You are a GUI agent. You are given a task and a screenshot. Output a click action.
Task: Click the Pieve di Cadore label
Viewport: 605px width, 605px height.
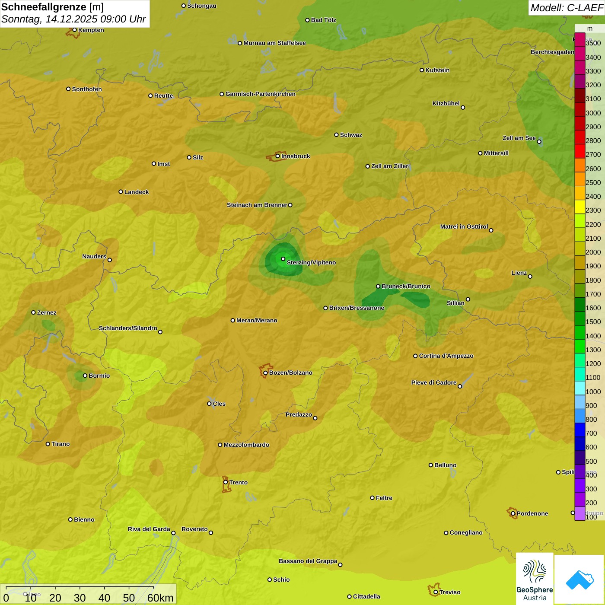point(434,382)
